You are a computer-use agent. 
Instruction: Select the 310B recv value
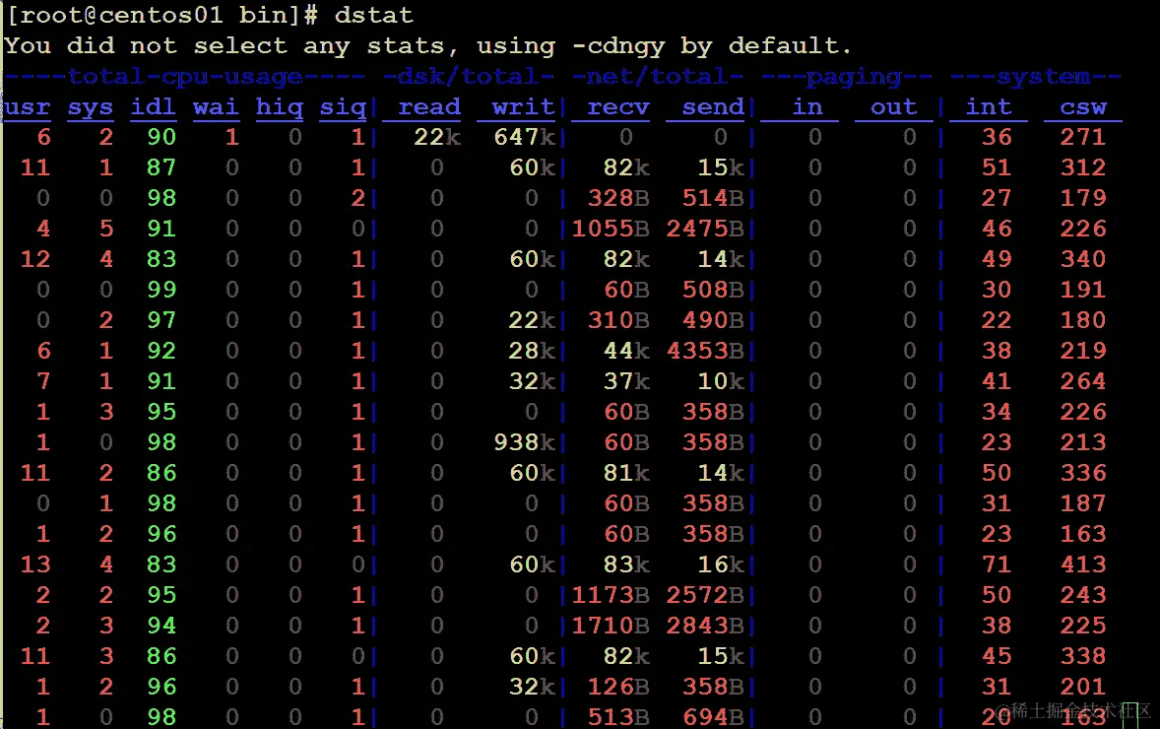(x=618, y=320)
